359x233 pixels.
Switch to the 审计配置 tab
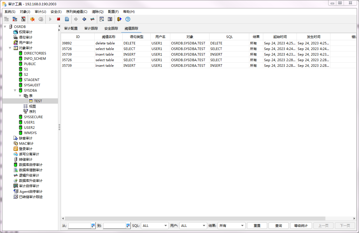coord(71,28)
